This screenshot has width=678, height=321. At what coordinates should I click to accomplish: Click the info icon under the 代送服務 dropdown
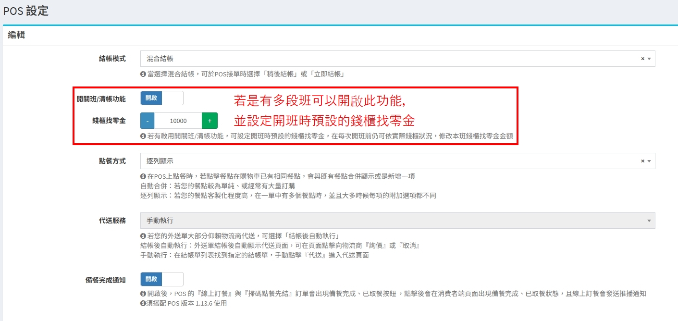tap(143, 236)
